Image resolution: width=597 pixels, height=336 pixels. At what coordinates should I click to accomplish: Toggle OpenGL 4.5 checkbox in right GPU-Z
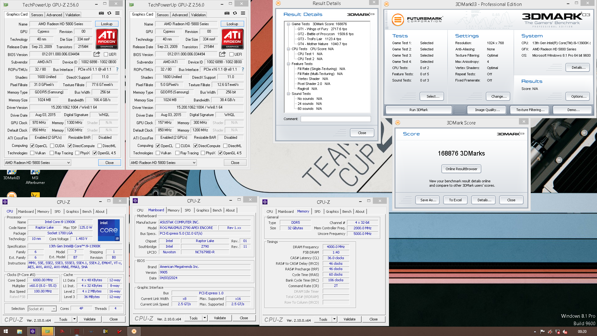pyautogui.click(x=220, y=153)
